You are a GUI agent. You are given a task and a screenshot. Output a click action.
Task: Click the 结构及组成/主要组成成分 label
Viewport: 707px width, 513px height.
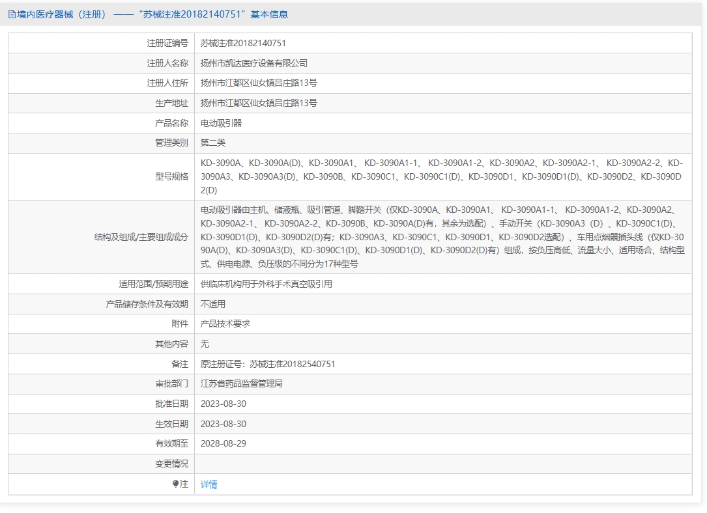pos(141,237)
